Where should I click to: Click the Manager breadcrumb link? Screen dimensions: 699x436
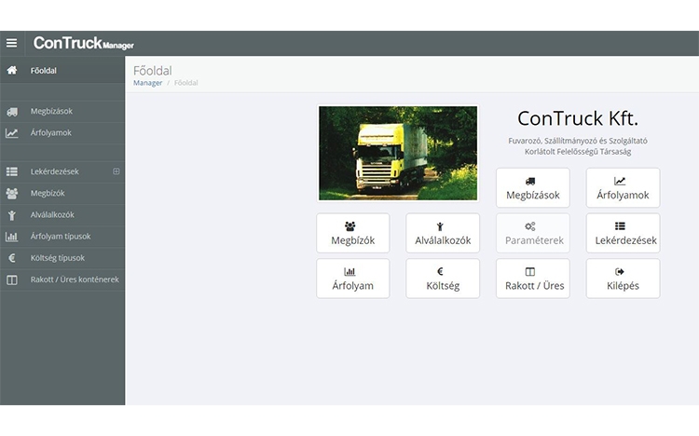coord(147,83)
